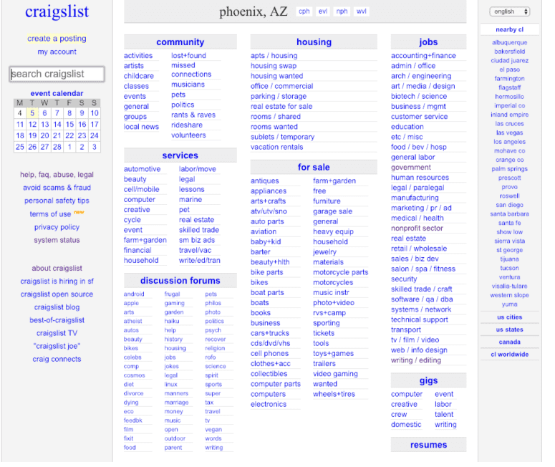
Task: Go to las vegas nearby site
Action: (x=509, y=133)
